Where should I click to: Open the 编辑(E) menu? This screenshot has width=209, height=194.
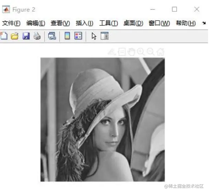click(36, 23)
